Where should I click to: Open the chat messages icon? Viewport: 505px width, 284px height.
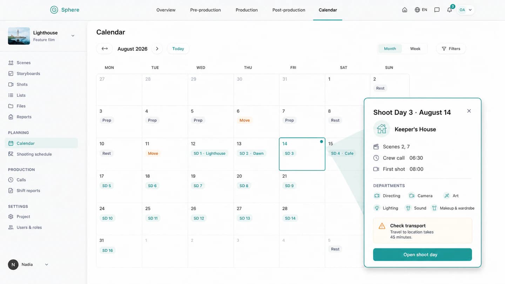click(x=437, y=10)
